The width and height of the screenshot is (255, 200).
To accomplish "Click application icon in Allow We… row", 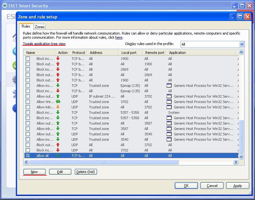I will coord(169,101).
